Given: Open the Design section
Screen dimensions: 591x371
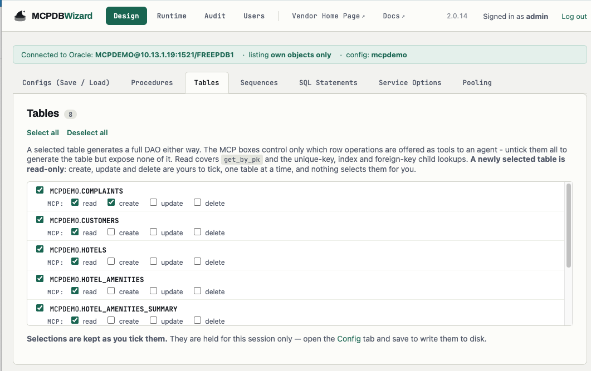Looking at the screenshot, I should tap(126, 16).
